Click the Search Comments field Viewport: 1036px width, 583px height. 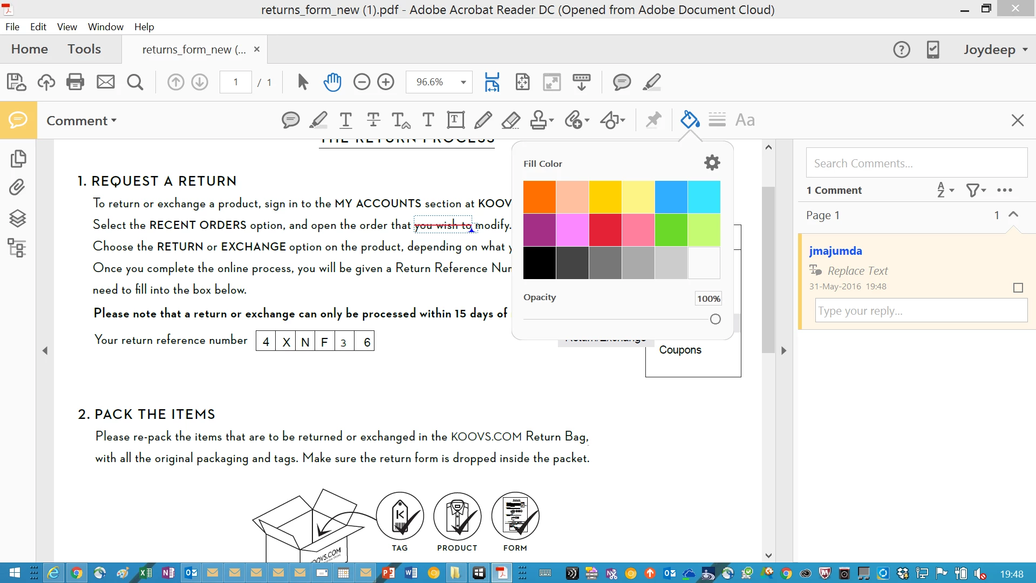(x=916, y=163)
